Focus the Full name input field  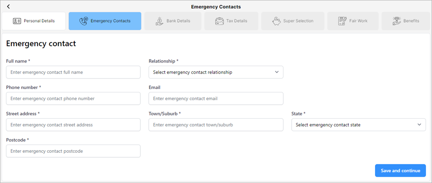73,72
